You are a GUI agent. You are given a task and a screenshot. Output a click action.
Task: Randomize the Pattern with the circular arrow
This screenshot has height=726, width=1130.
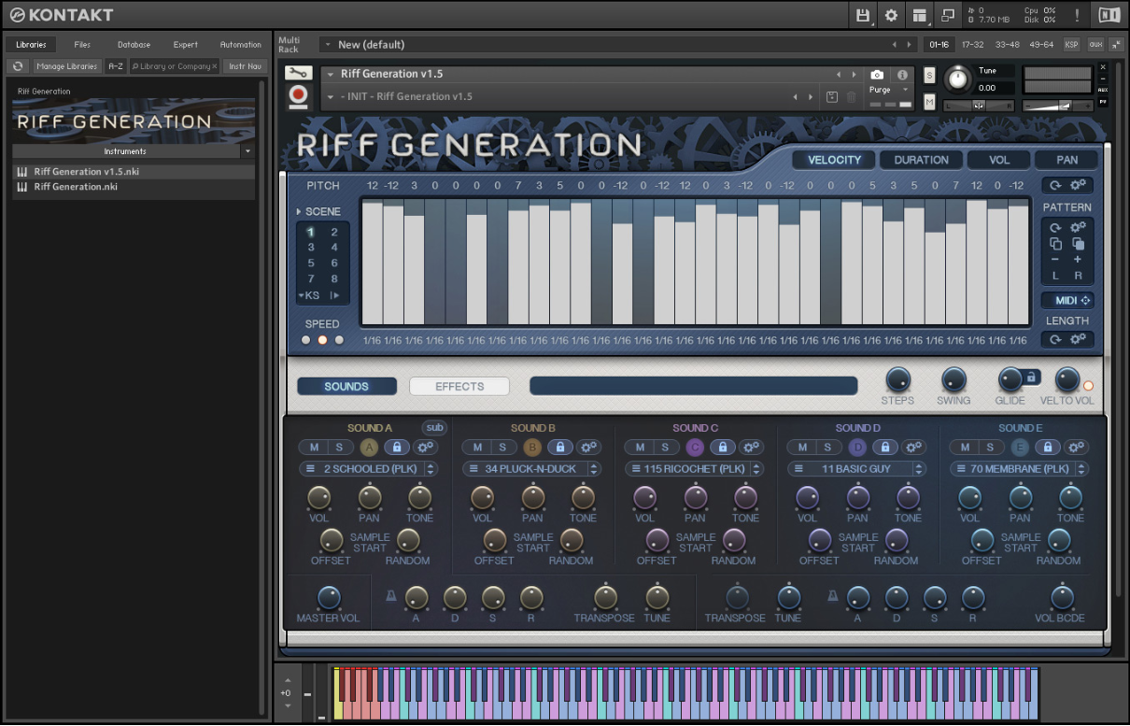(x=1055, y=227)
